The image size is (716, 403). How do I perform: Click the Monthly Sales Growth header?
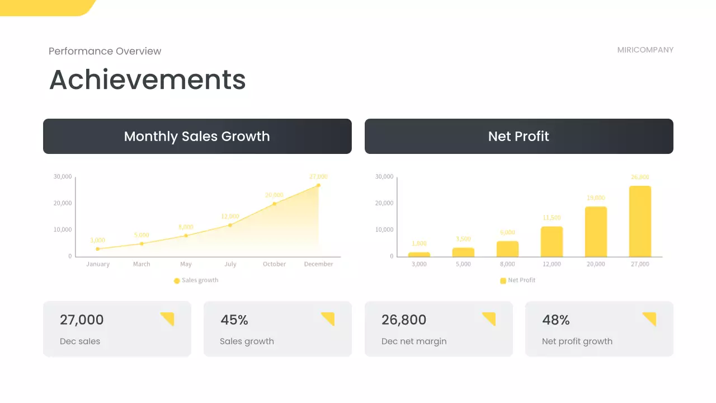tap(197, 136)
